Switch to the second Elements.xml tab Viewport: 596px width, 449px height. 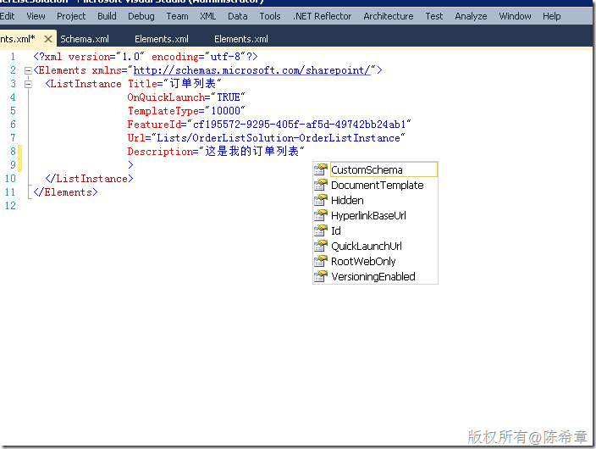241,39
